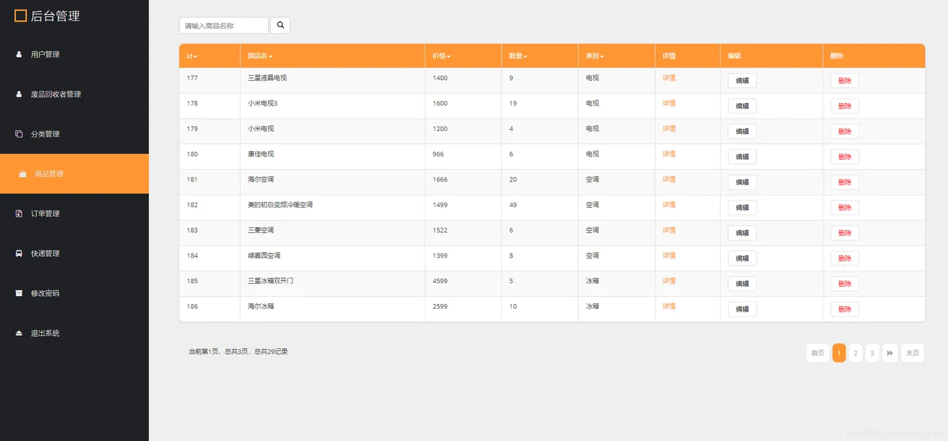
Task: Delete the 小米电视3 row
Action: click(x=845, y=106)
